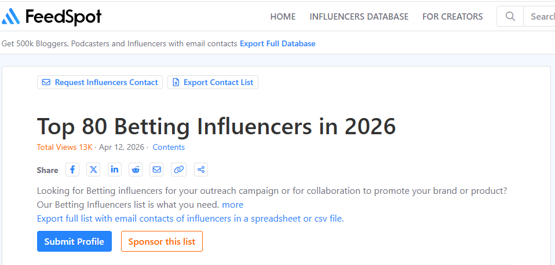Image resolution: width=555 pixels, height=265 pixels.
Task: Open the Export full list with email contacts link
Action: click(x=191, y=219)
